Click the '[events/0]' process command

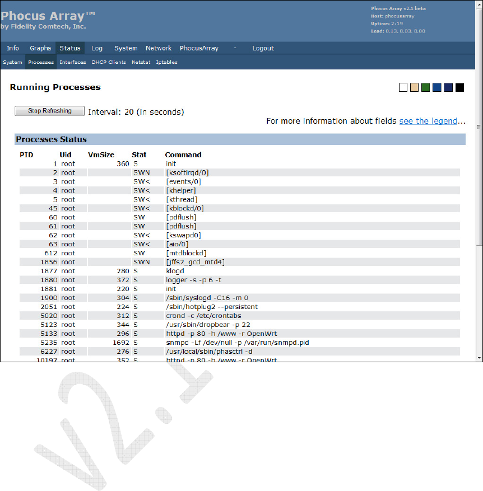[183, 181]
